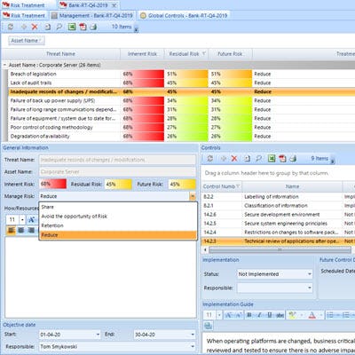Click the grayed move icon in the top toolbar
This screenshot has height=355, width=355.
(24, 27)
